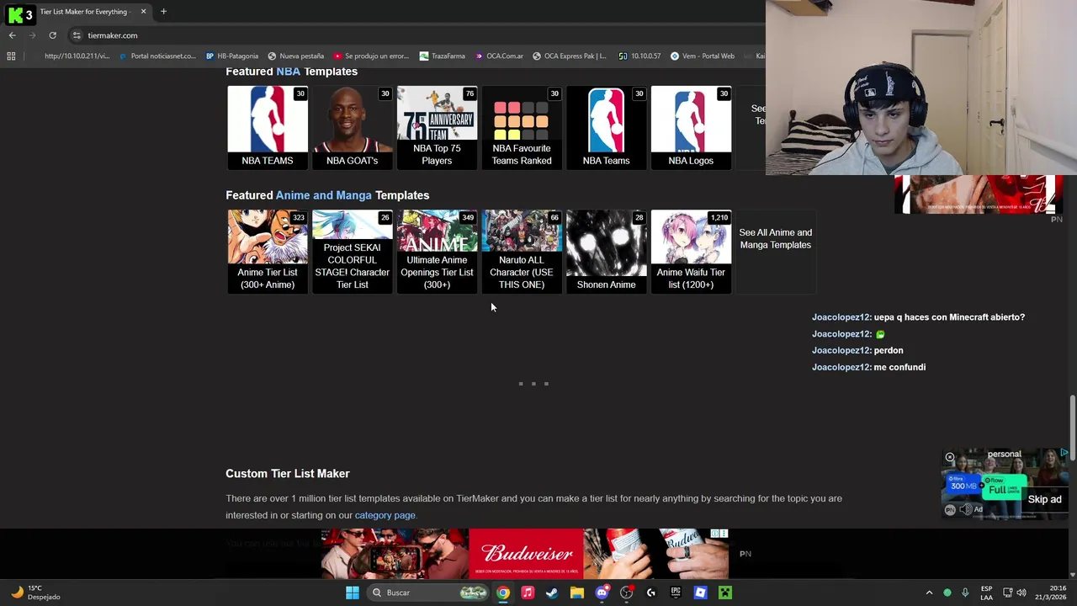Open the Vem - Portal Web bookmark
The height and width of the screenshot is (606, 1077).
[702, 56]
